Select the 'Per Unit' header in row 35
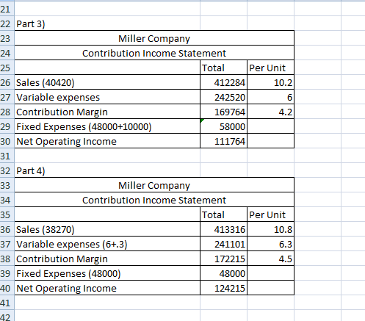The image size is (365, 321). click(270, 214)
